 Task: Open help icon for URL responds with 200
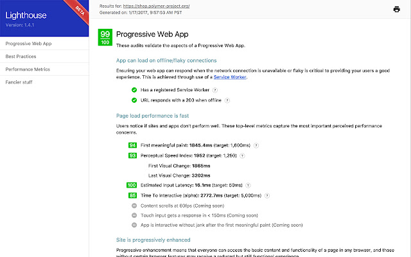pos(227,100)
